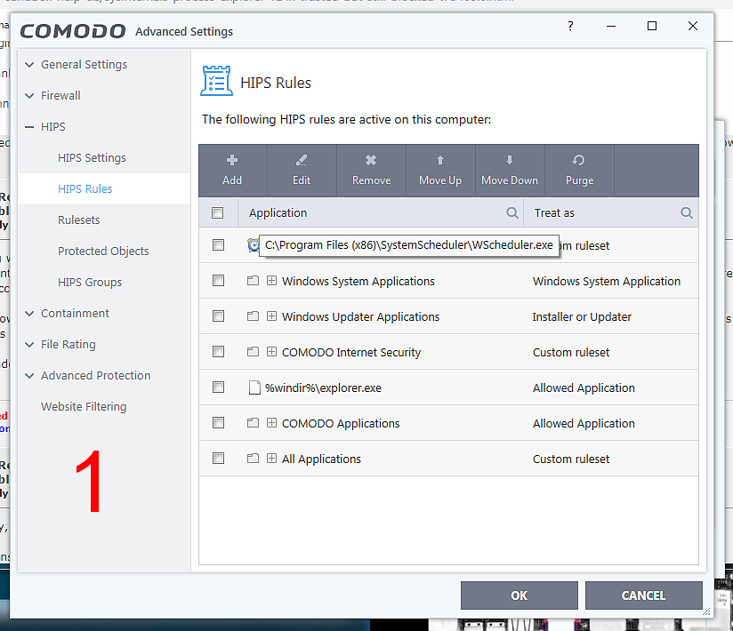Screen dimensions: 733x631
Task: Tick the COMODO Internet Security checkbox
Action: [x=218, y=352]
